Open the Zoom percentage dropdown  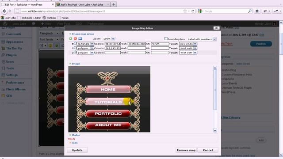point(113,39)
